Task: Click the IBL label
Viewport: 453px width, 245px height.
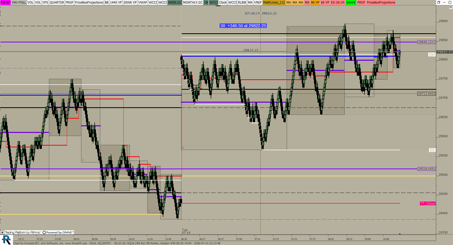Action: pos(432,150)
